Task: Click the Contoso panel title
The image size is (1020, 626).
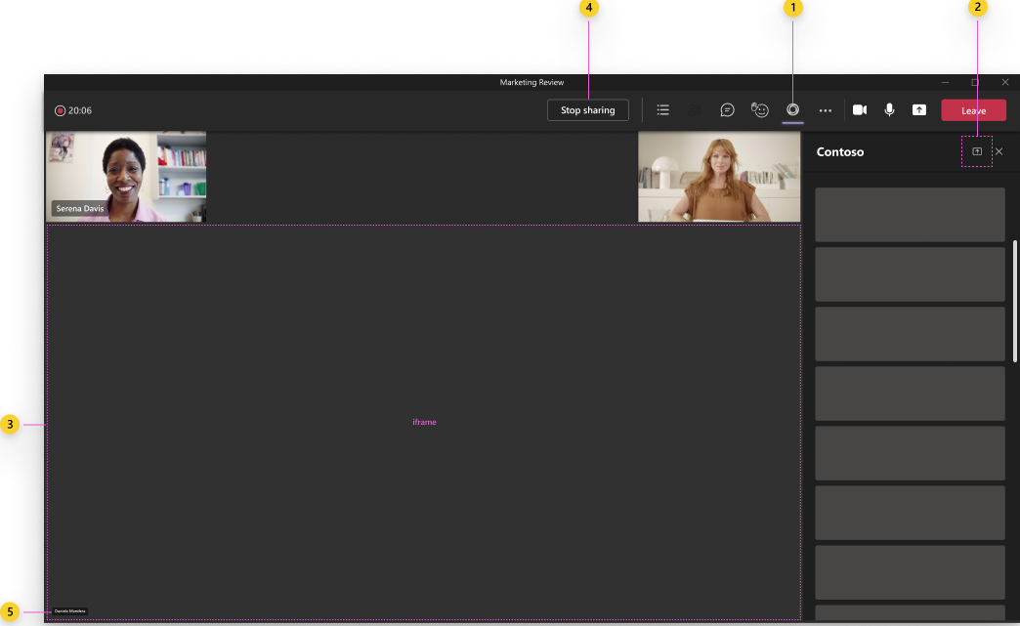Action: 840,151
